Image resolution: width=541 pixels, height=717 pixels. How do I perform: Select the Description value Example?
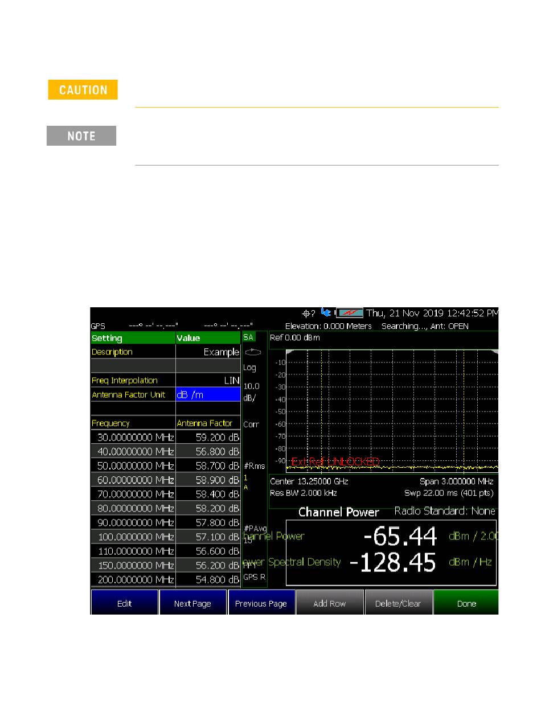[x=208, y=352]
